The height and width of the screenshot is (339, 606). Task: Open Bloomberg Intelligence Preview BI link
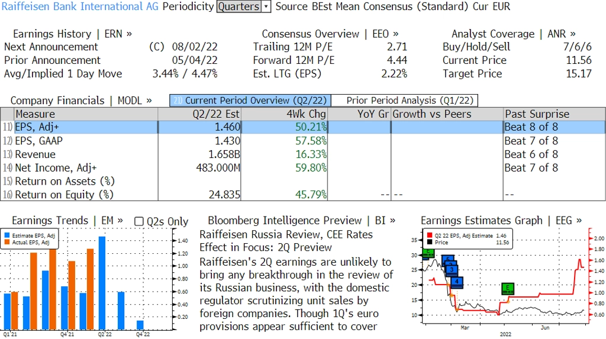click(301, 220)
